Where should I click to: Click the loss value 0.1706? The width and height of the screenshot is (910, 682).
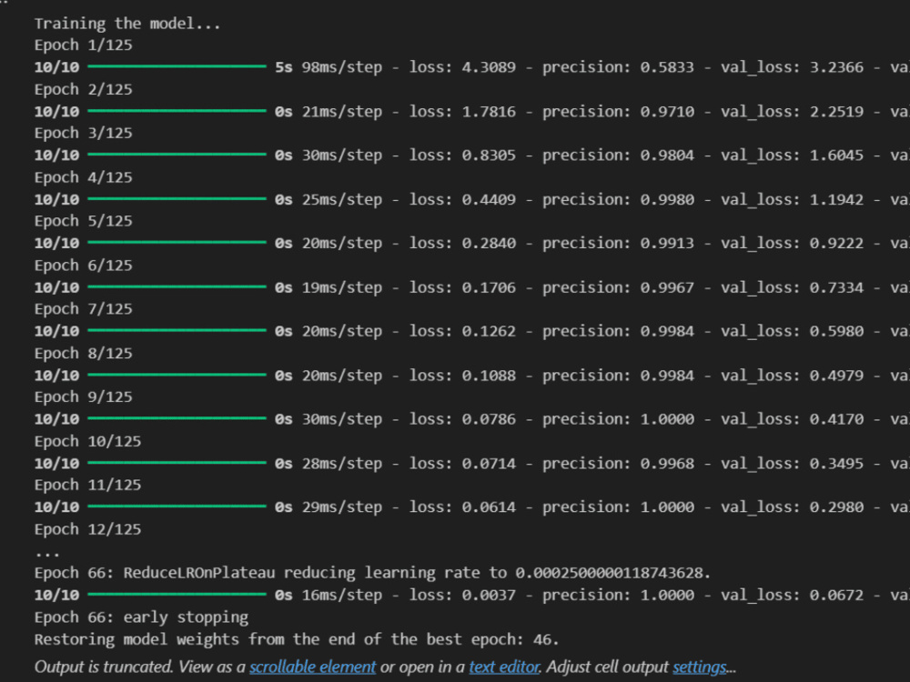point(489,287)
